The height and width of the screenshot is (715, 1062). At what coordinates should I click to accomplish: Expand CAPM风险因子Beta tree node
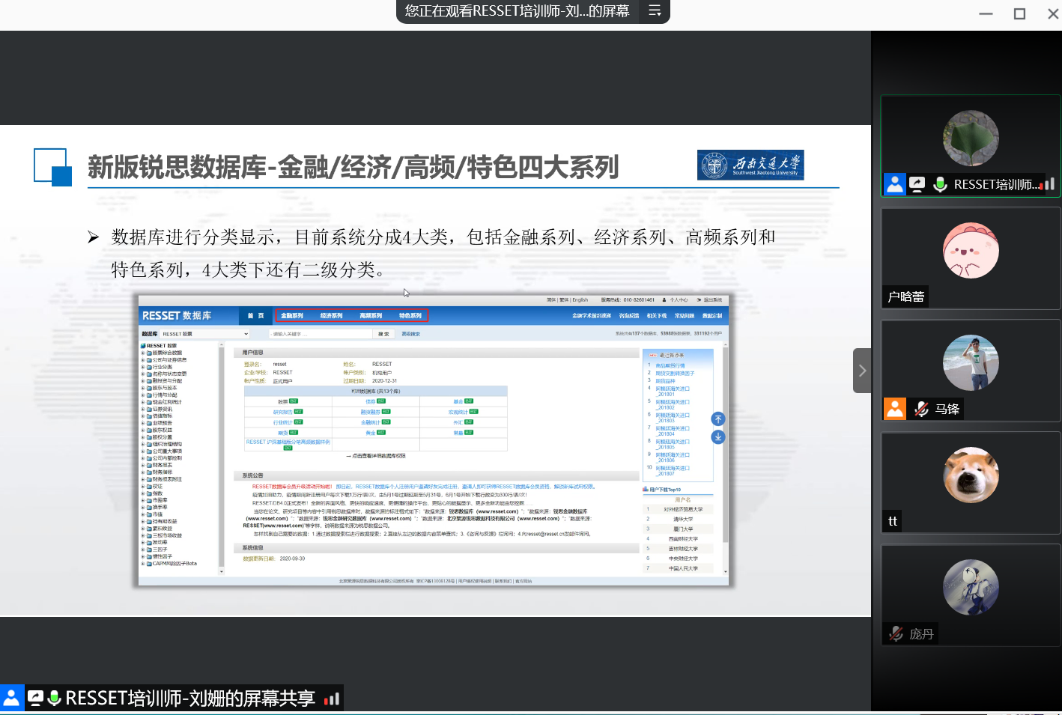click(x=142, y=564)
